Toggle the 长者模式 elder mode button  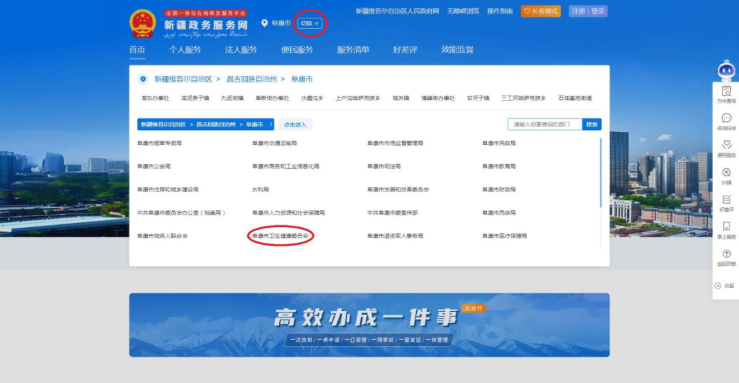tap(540, 12)
